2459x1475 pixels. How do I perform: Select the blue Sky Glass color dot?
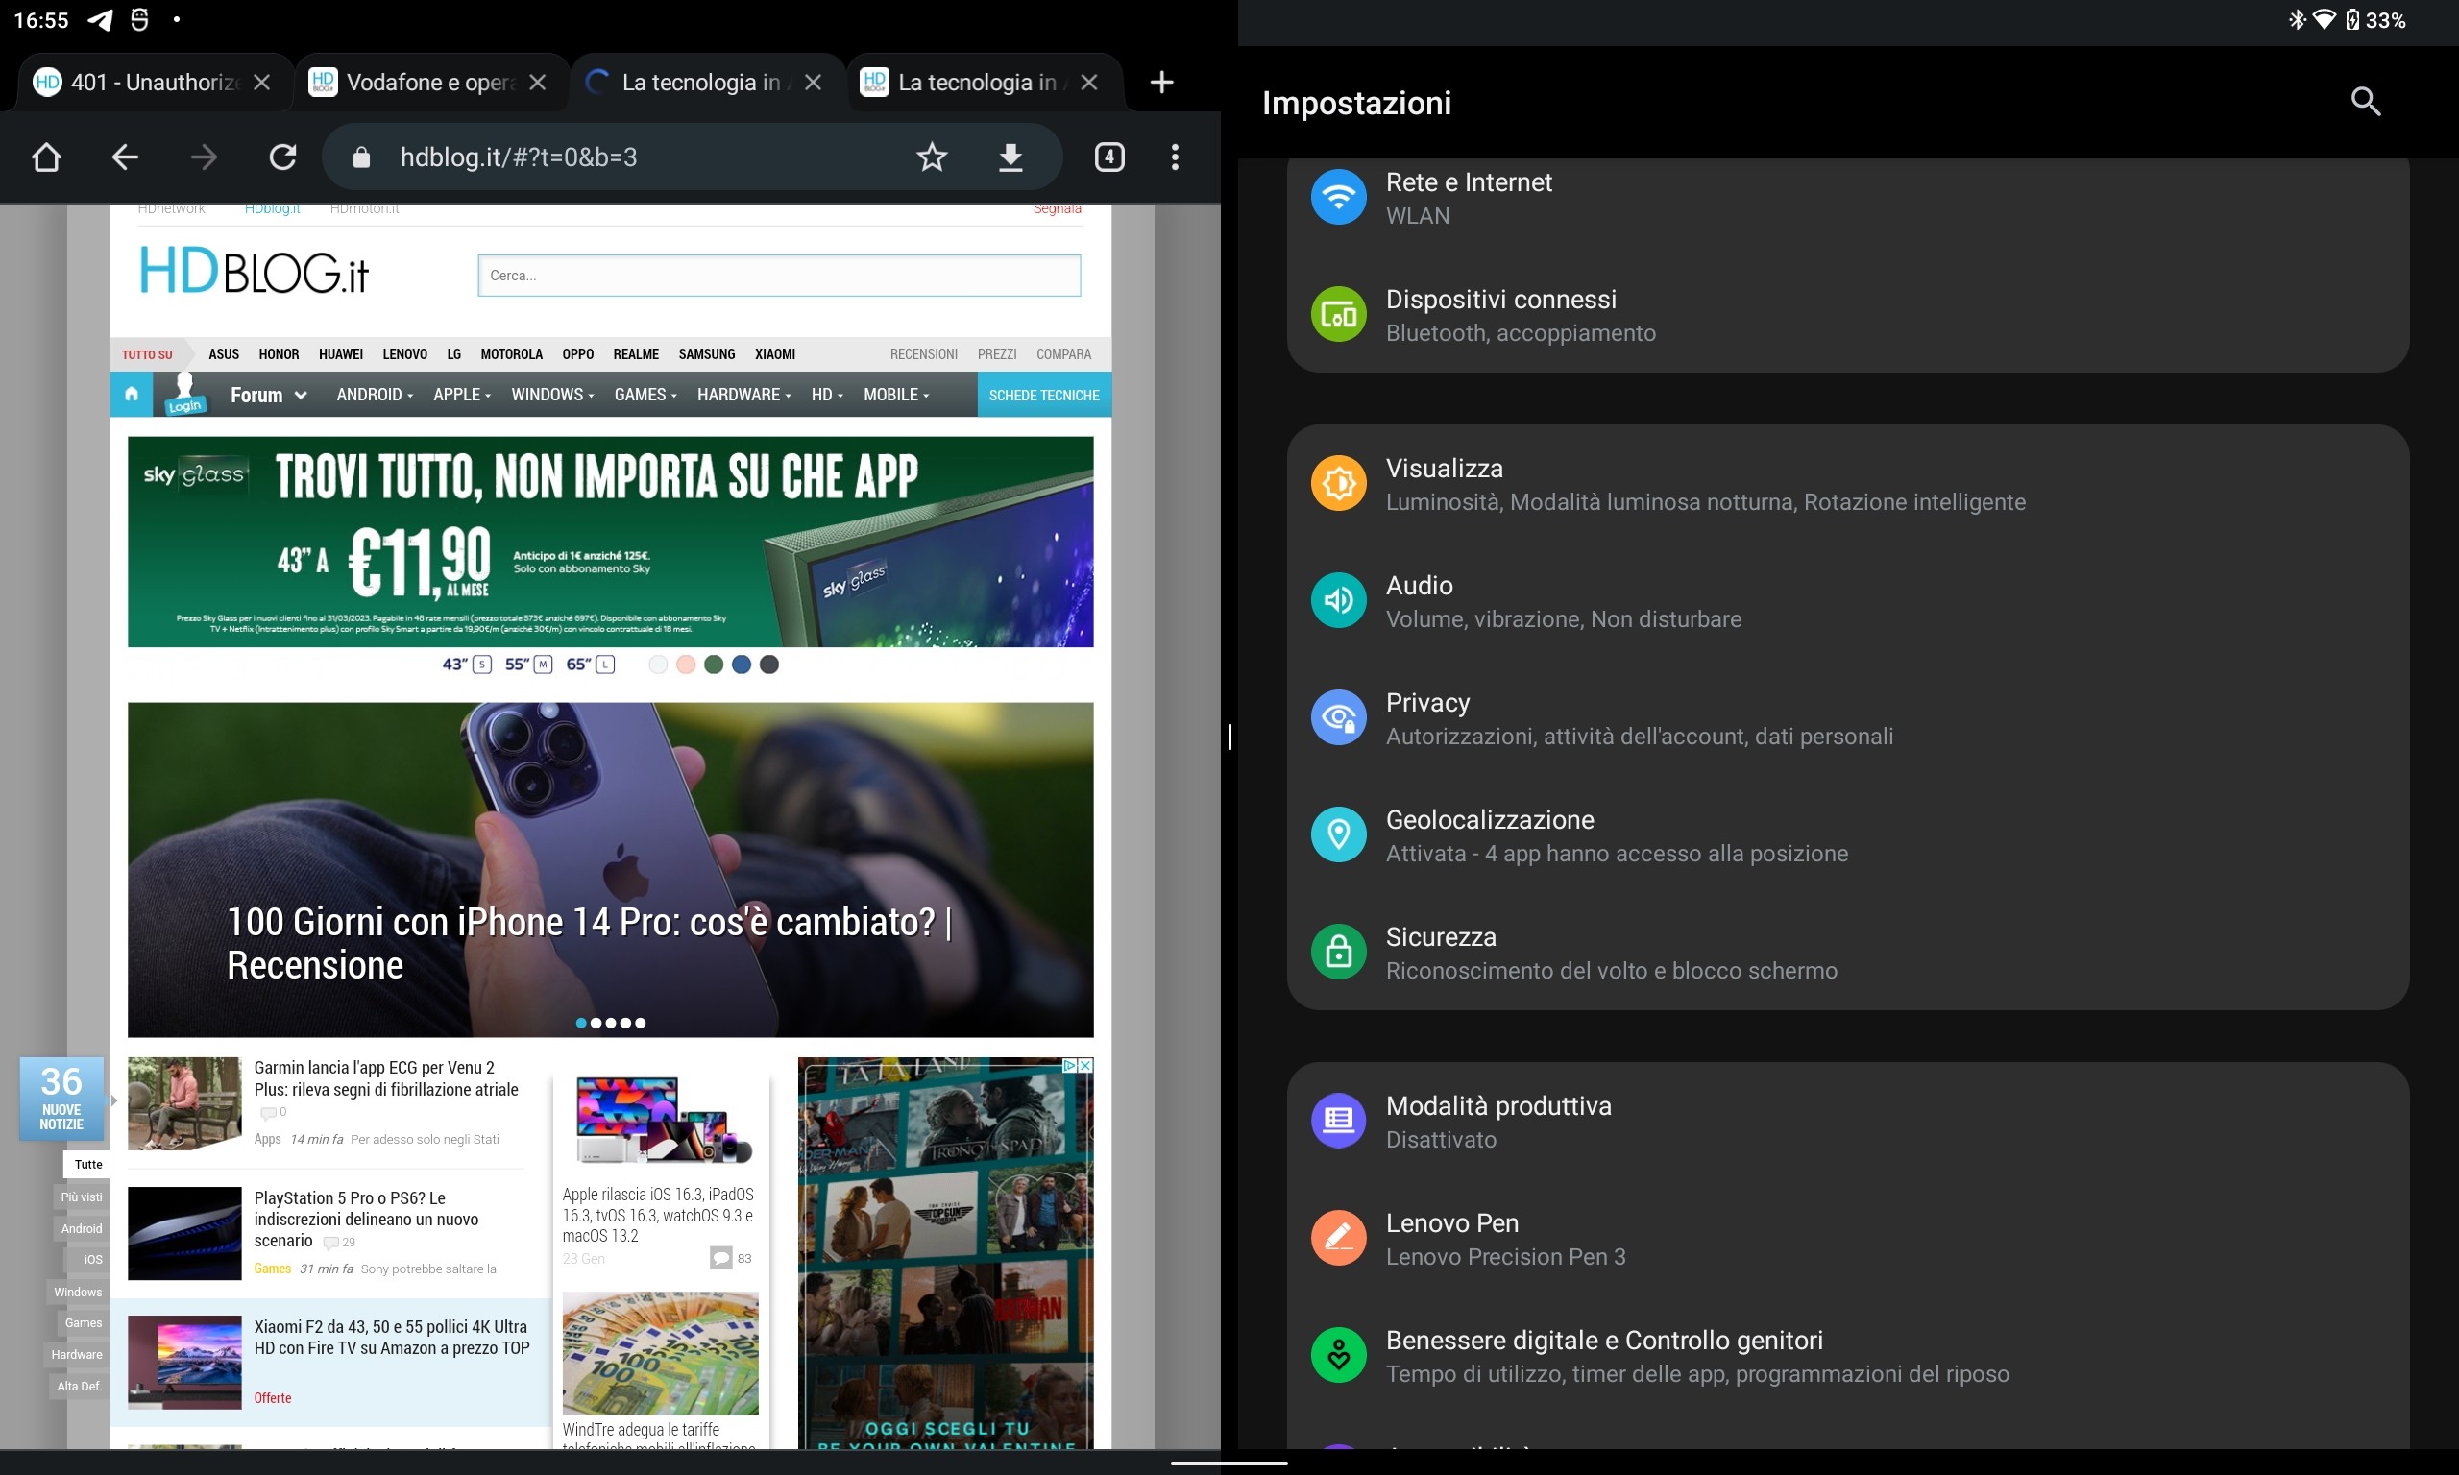(x=742, y=665)
